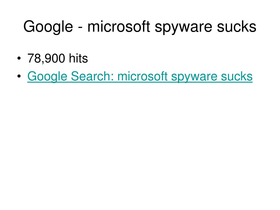This screenshot has width=280, height=210.
Task: Click the bullet dot before "78,900 hits"
Action: point(19,59)
